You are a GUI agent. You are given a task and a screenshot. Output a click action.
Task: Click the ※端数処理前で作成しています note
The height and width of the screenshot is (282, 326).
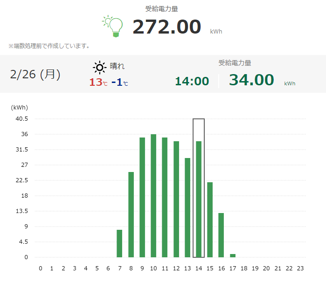pyautogui.click(x=49, y=46)
